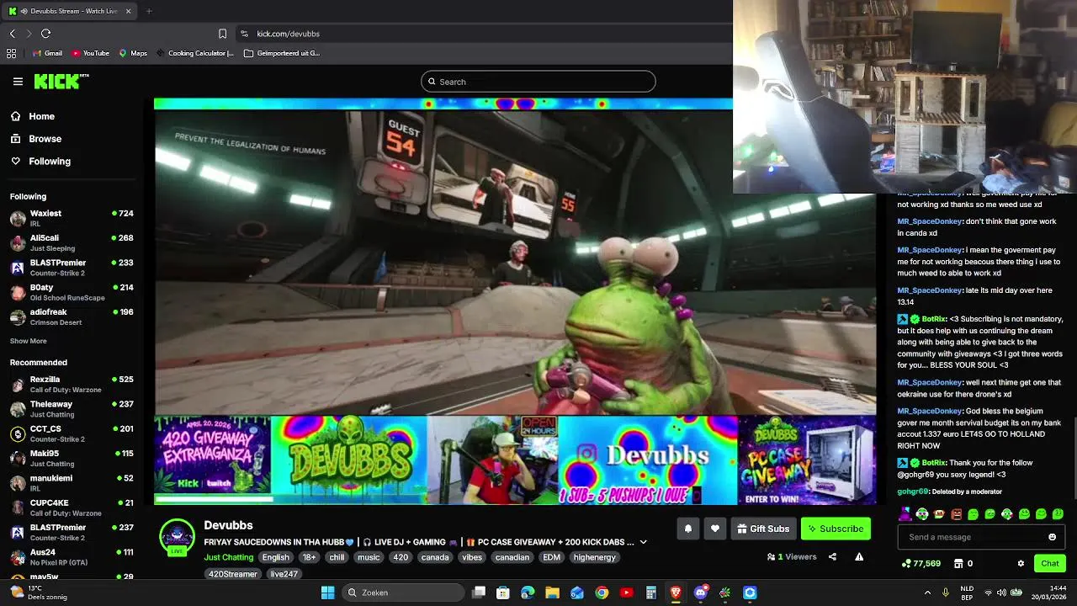The image size is (1077, 606).
Task: Report the stream with warning icon
Action: click(x=859, y=556)
